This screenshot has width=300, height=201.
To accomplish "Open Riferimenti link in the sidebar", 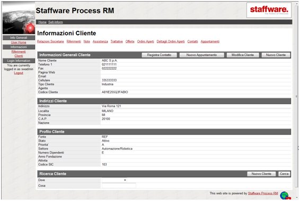I will (x=19, y=51).
